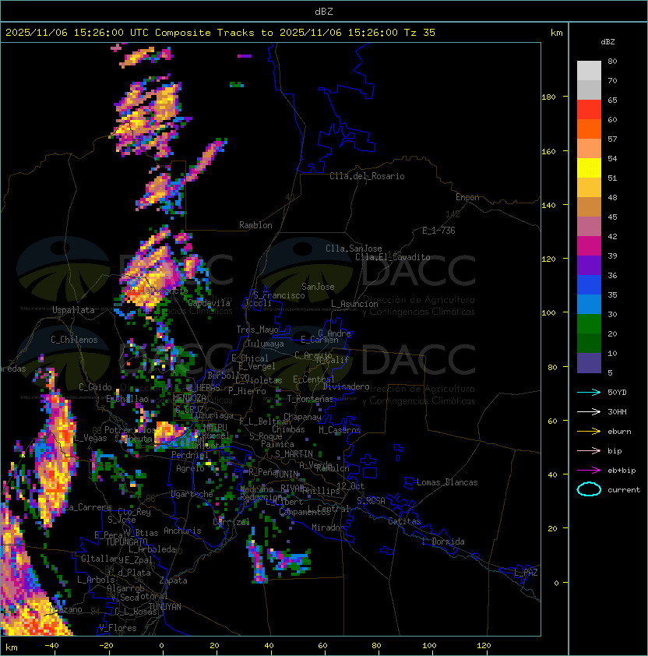Click the 'C_Chilenos' map label
Screen dimensions: 648x656
tap(74, 340)
